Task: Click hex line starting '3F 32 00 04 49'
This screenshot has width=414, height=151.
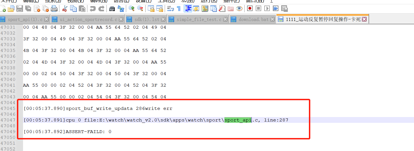Action: [95, 39]
